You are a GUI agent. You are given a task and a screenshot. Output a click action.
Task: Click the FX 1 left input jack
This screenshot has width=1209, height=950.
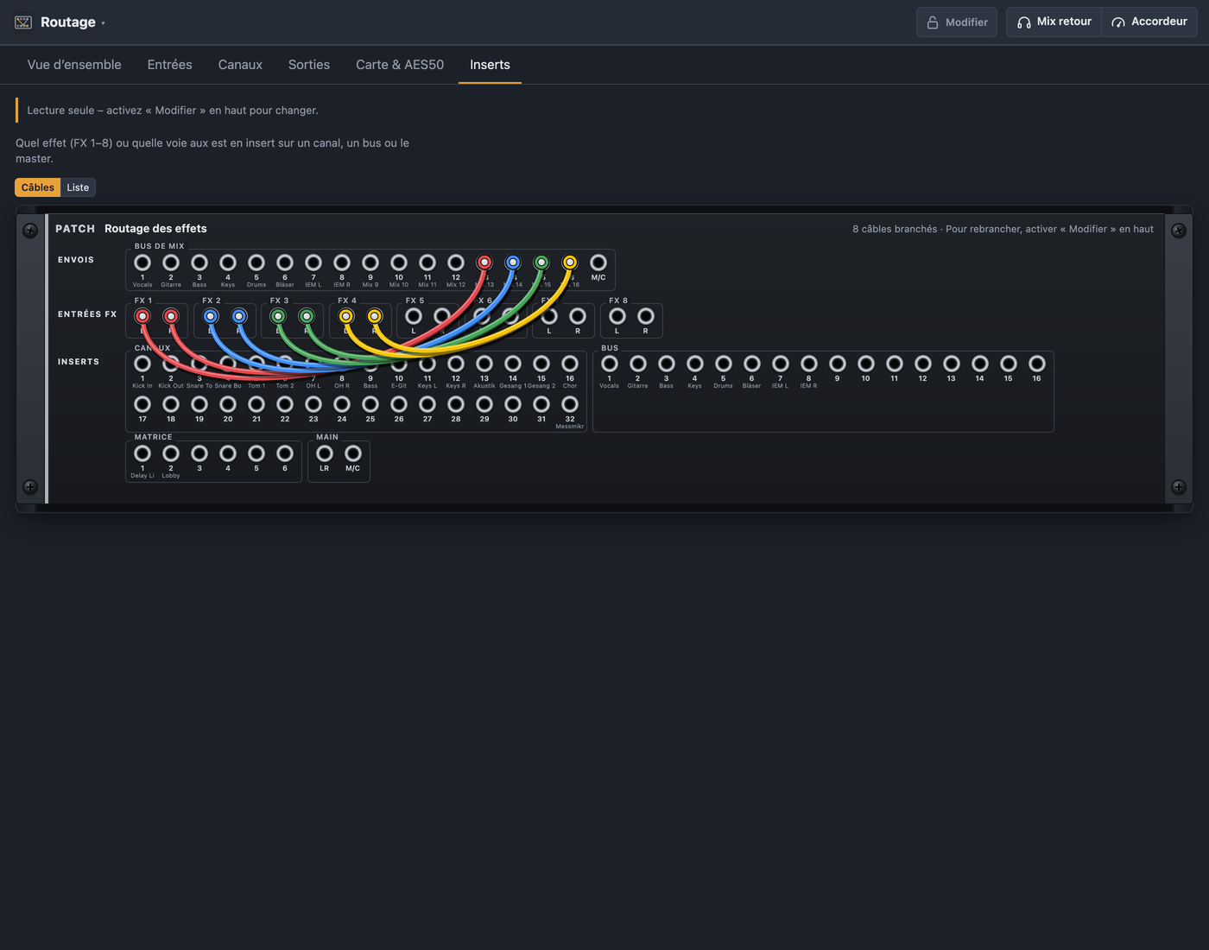(x=142, y=317)
